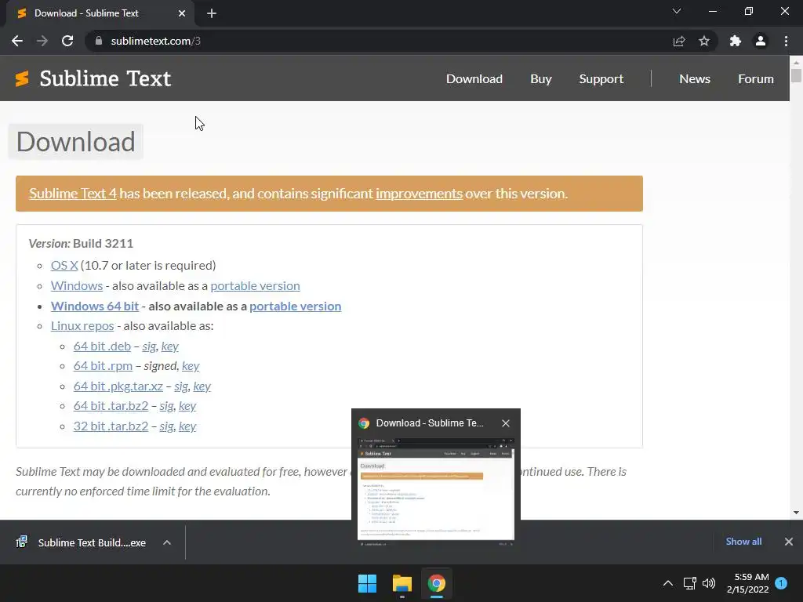The height and width of the screenshot is (602, 803).
Task: Open the Download nav menu item
Action: 474,79
